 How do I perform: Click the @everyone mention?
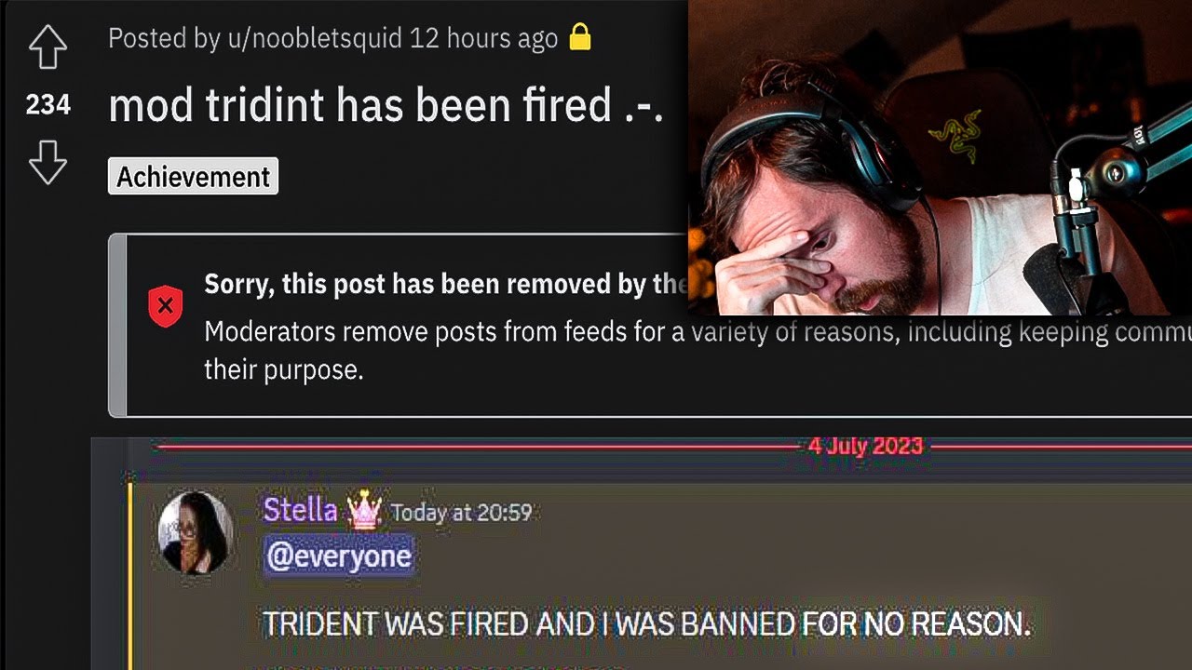coord(339,556)
